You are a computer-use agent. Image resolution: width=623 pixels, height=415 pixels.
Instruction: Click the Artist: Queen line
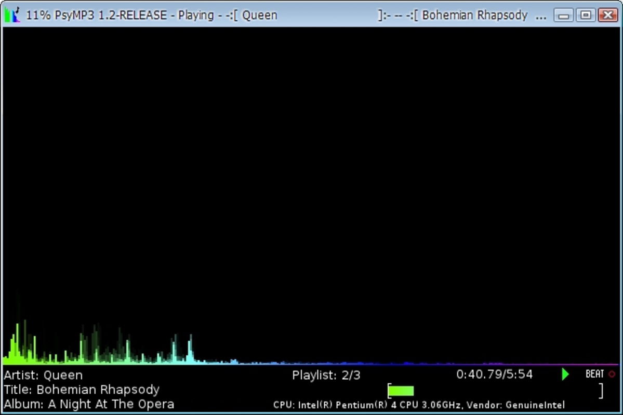click(x=43, y=375)
